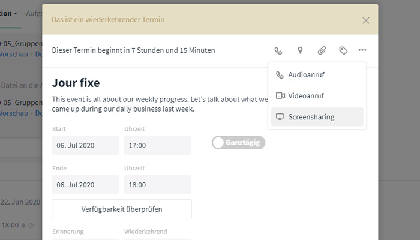Toggle the Ganztägig all-day switch
420x240 pixels.
[238, 143]
